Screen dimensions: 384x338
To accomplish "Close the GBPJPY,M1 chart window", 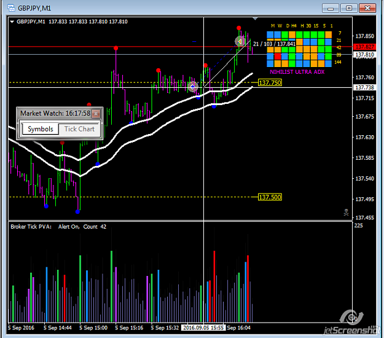I will pos(367,8).
